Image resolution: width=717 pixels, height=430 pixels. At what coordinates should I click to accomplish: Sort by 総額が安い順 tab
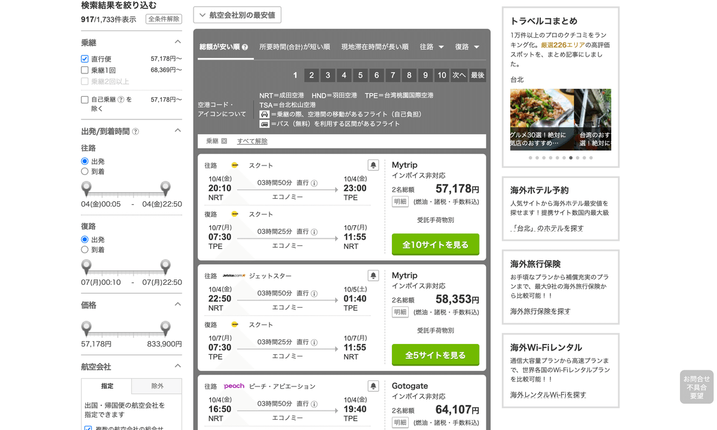pos(223,47)
